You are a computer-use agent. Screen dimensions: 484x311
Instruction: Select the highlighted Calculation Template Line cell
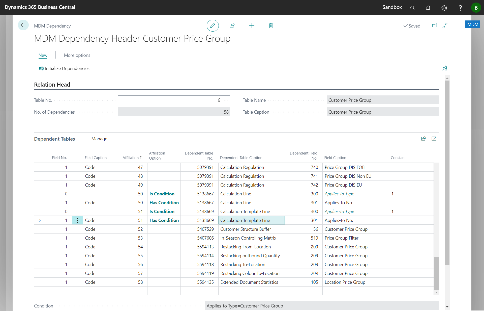(x=252, y=220)
